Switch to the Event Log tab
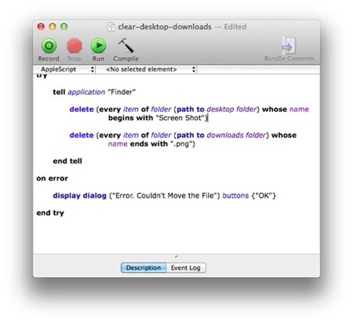 coord(186,268)
